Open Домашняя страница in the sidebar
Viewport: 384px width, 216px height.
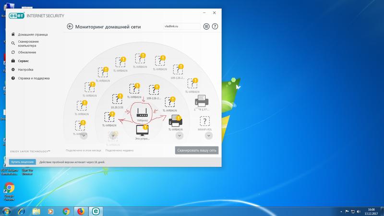point(30,35)
